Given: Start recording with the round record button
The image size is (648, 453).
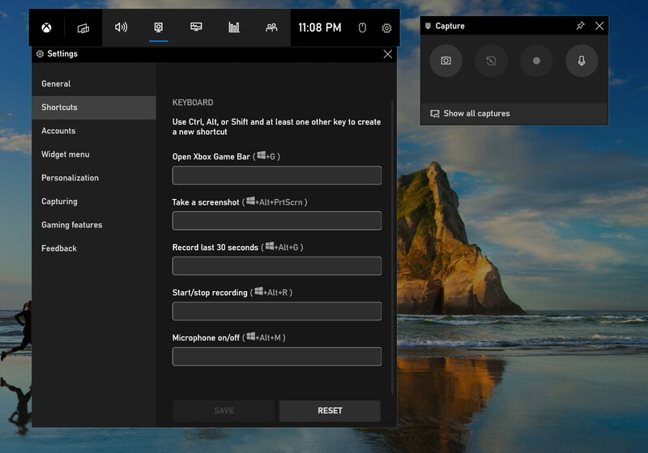Looking at the screenshot, I should tap(536, 61).
